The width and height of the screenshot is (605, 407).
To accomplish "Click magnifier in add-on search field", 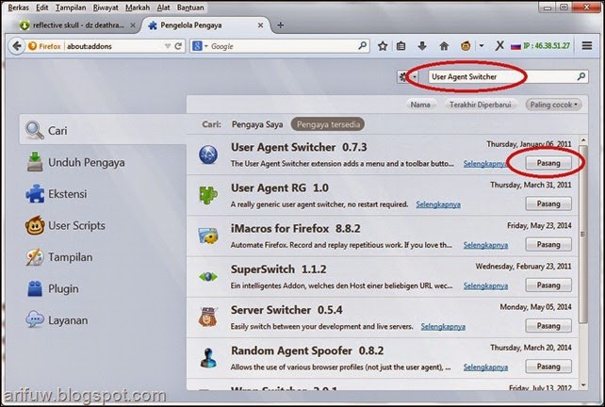I will pos(581,76).
